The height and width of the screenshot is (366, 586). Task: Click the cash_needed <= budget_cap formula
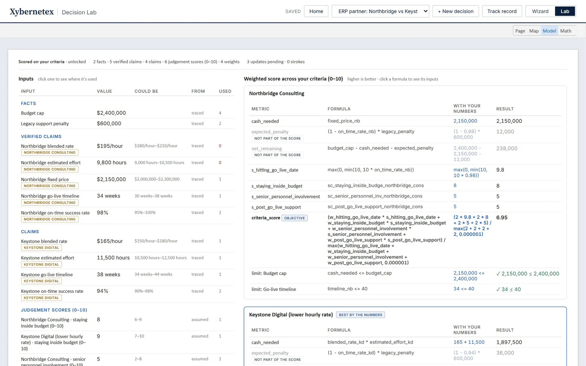click(360, 273)
